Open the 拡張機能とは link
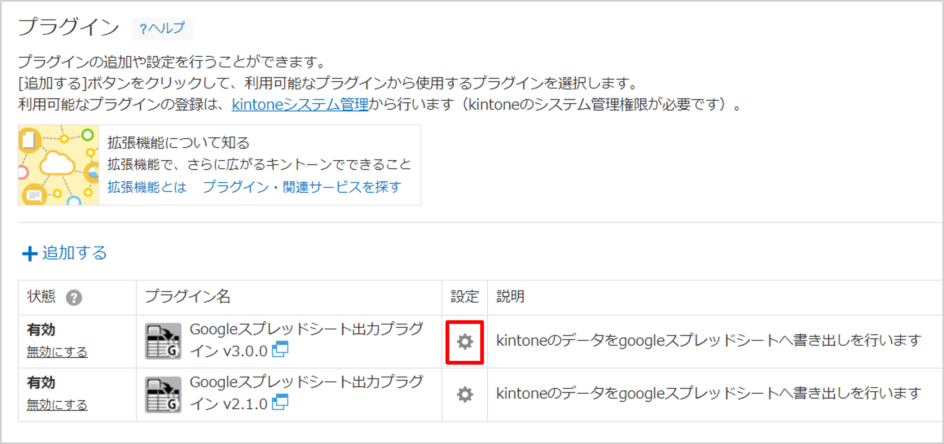 click(147, 187)
